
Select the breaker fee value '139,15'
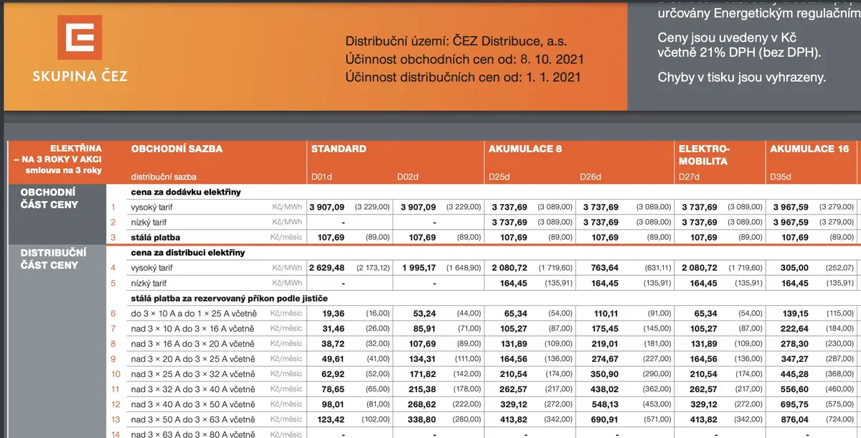[x=795, y=313]
